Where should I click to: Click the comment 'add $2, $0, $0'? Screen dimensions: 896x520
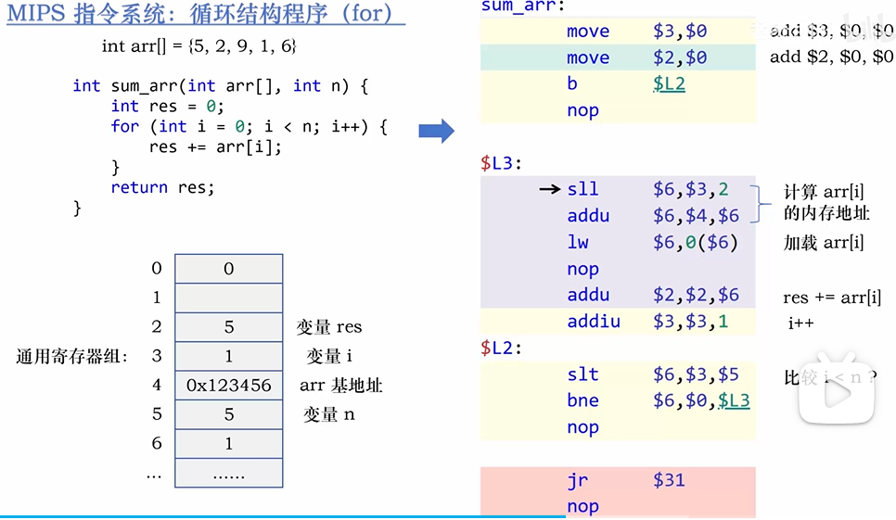point(831,57)
